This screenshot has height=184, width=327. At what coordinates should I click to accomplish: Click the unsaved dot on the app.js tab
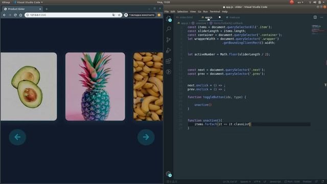coord(220,17)
